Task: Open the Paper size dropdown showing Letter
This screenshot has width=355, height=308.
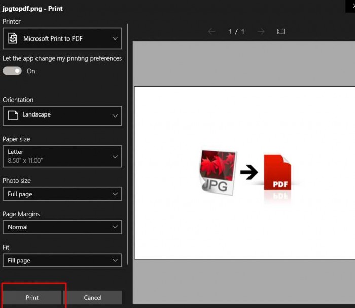Action: coord(62,156)
